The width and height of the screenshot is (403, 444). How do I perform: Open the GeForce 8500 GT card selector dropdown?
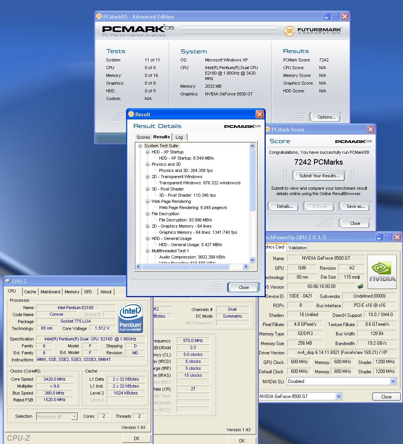pyautogui.click(x=338, y=396)
